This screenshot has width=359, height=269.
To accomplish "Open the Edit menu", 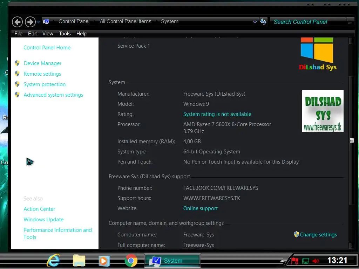I will (x=32, y=34).
